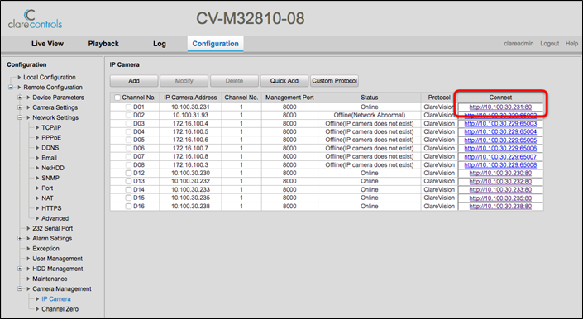This screenshot has height=319, width=583.
Task: Select IP Camera in the tree
Action: pyautogui.click(x=56, y=298)
